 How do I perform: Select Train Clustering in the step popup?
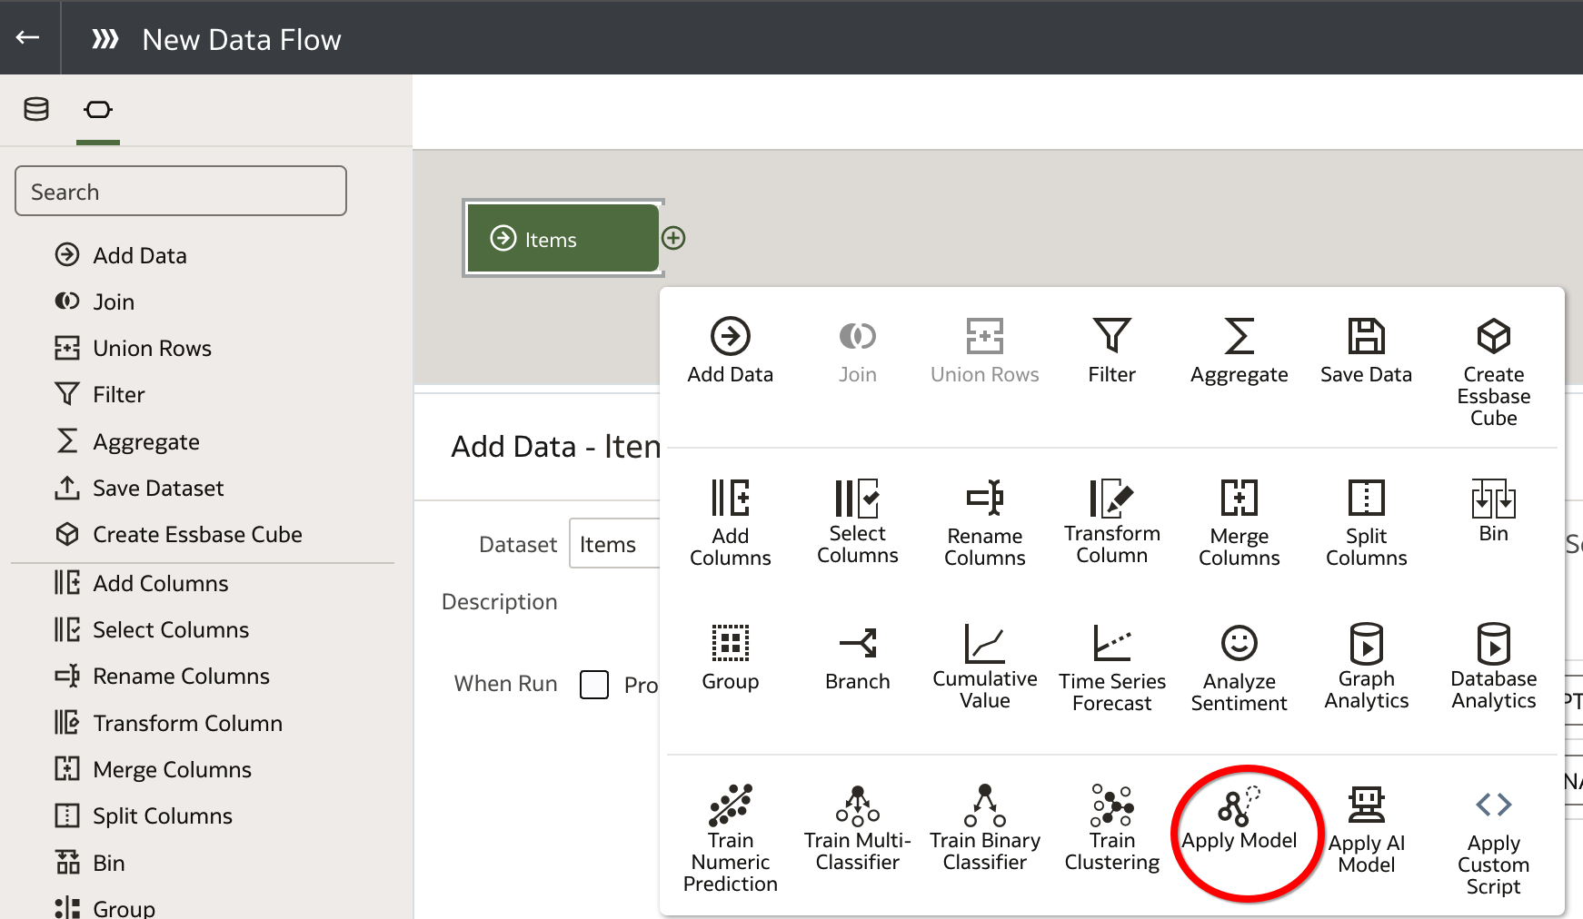coord(1111,827)
